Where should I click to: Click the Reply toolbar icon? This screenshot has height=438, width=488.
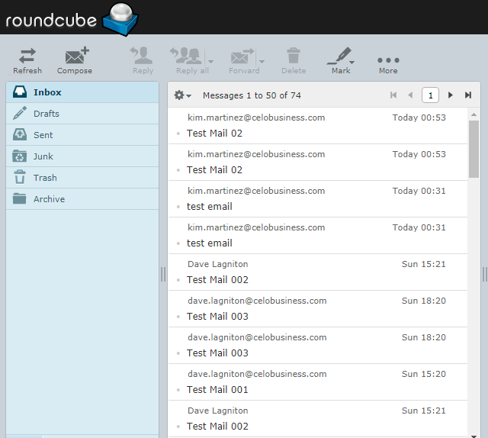[x=143, y=61]
